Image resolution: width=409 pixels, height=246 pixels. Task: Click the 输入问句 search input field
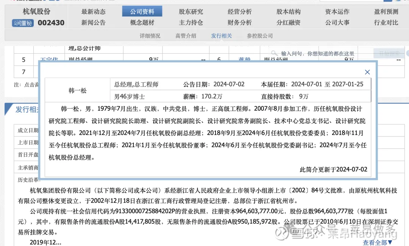click(x=317, y=54)
